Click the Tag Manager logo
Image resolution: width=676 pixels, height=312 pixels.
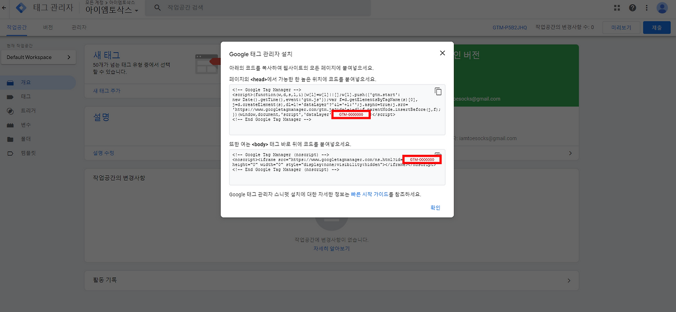point(21,8)
